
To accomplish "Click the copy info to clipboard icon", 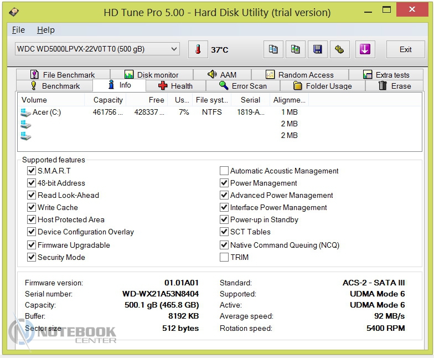I will pyautogui.click(x=273, y=50).
